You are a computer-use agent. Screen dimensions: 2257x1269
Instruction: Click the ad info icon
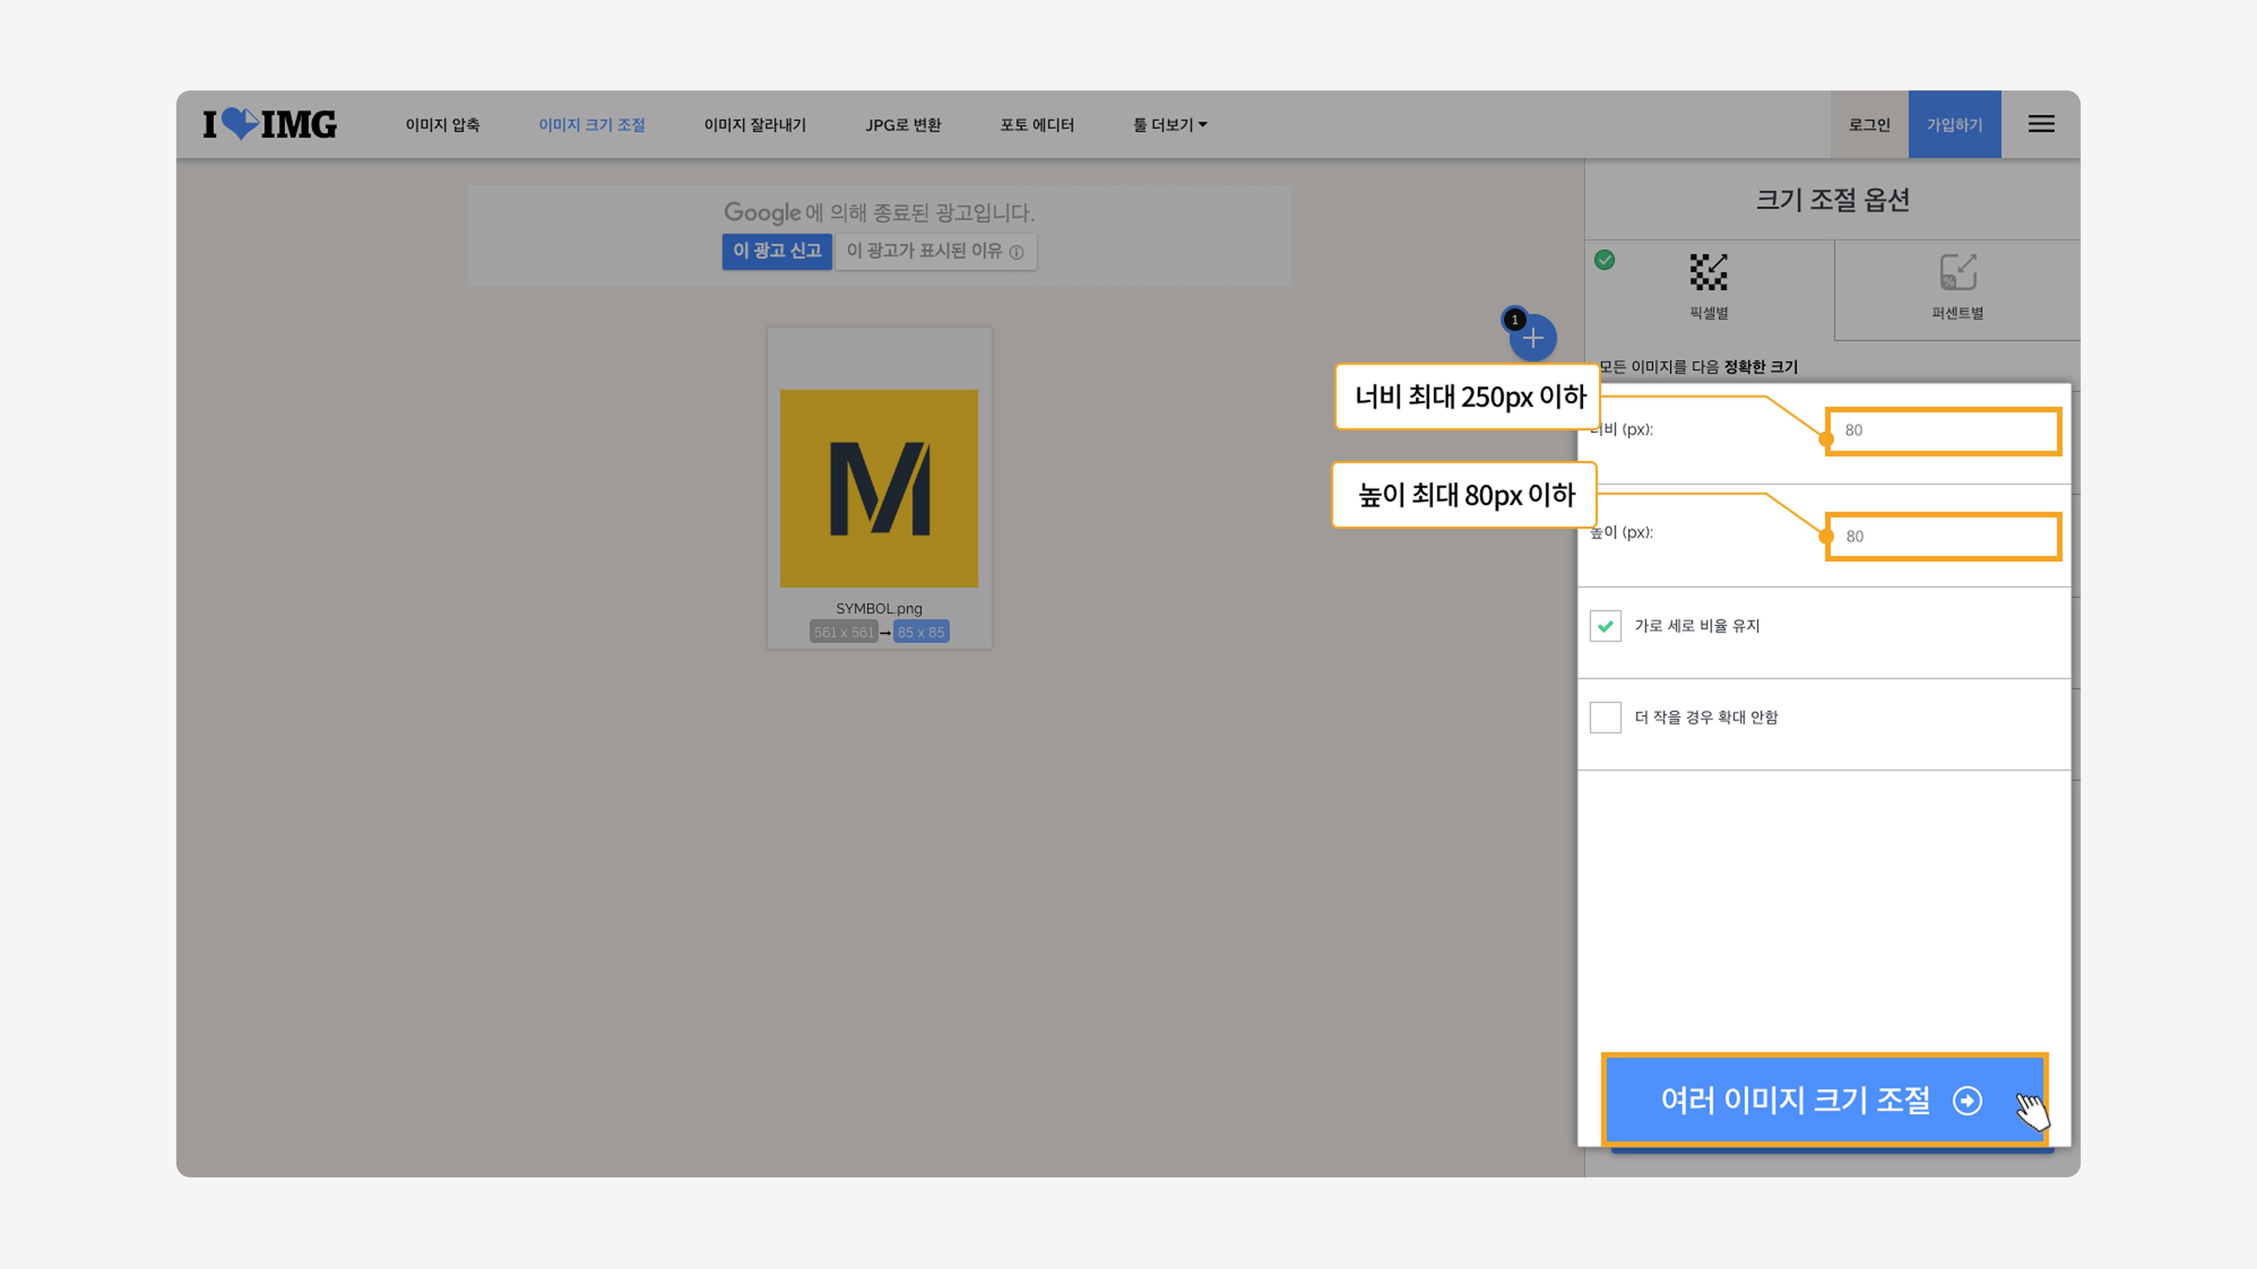pos(1016,252)
